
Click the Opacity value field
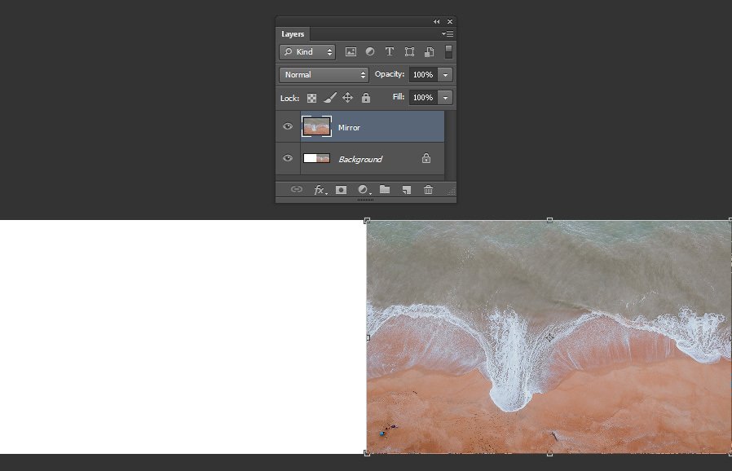(423, 75)
